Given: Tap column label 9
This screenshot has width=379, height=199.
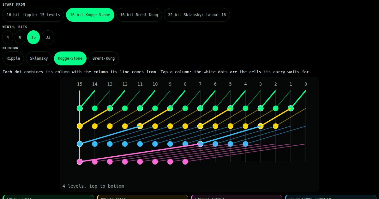Looking at the screenshot, I should [x=170, y=84].
